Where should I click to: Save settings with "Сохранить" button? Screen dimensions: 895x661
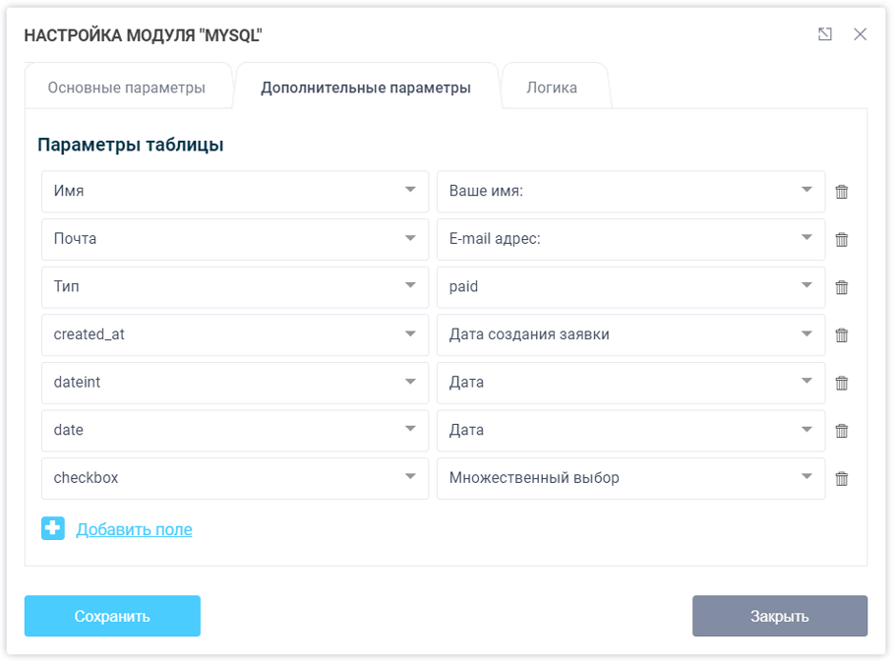tap(112, 616)
